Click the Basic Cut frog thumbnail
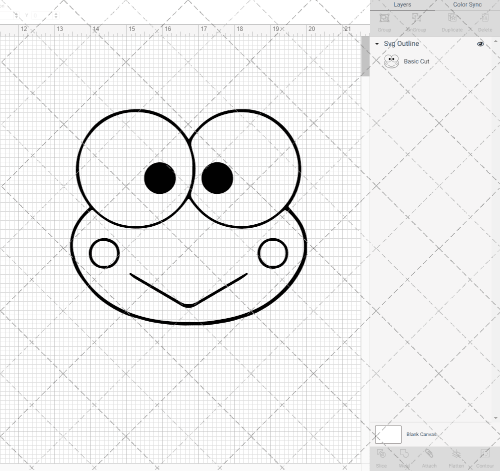 click(x=391, y=61)
